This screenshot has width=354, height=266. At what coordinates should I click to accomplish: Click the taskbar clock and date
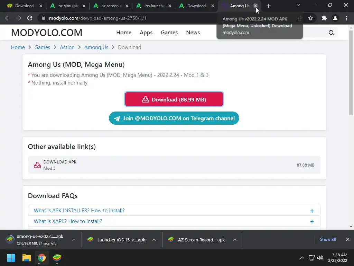point(337,258)
